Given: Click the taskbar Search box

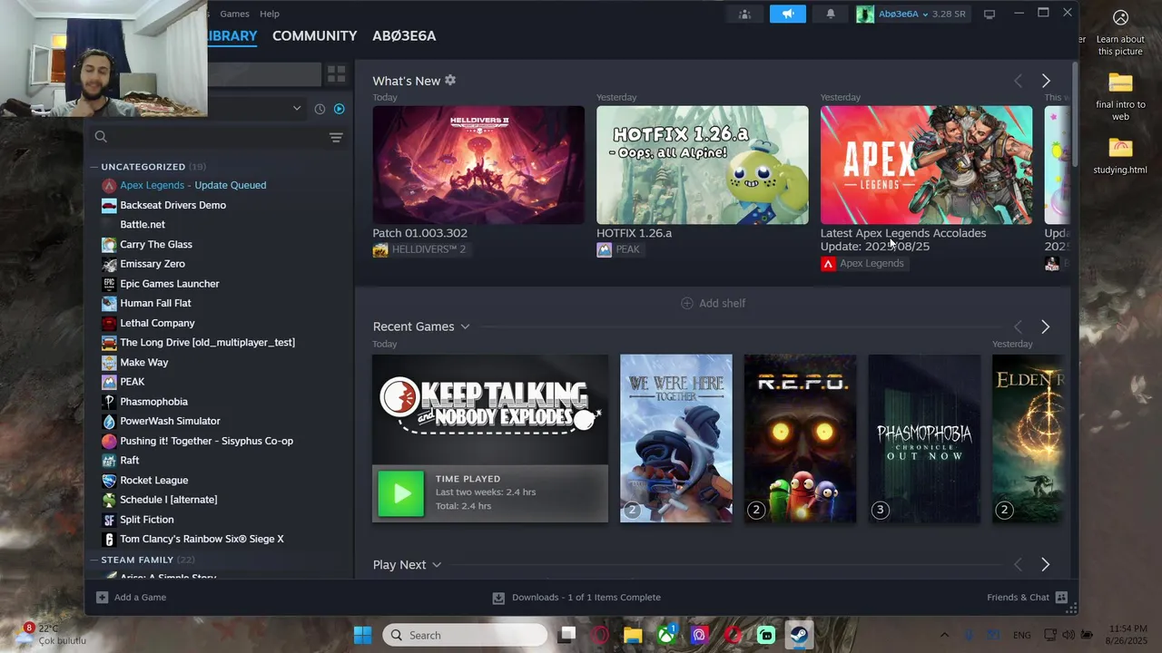Looking at the screenshot, I should 465,635.
